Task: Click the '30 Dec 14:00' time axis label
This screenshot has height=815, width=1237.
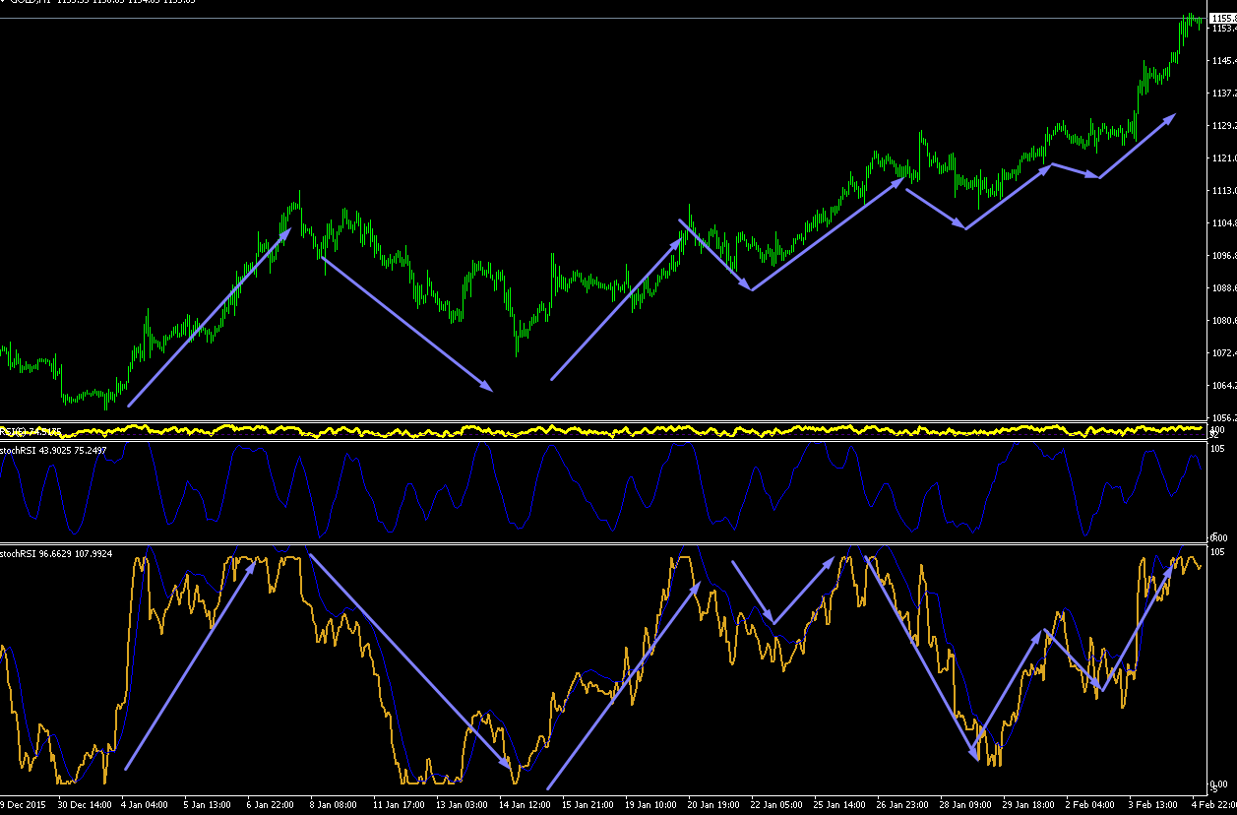Action: [x=86, y=805]
